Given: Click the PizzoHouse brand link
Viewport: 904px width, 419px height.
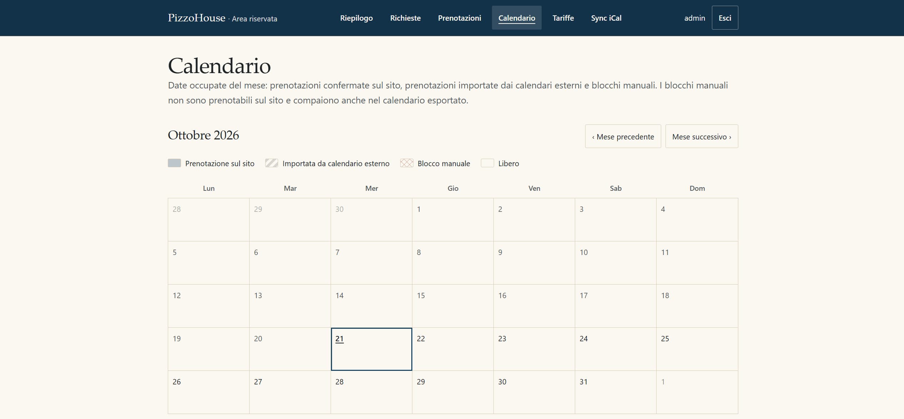Looking at the screenshot, I should coord(197,18).
